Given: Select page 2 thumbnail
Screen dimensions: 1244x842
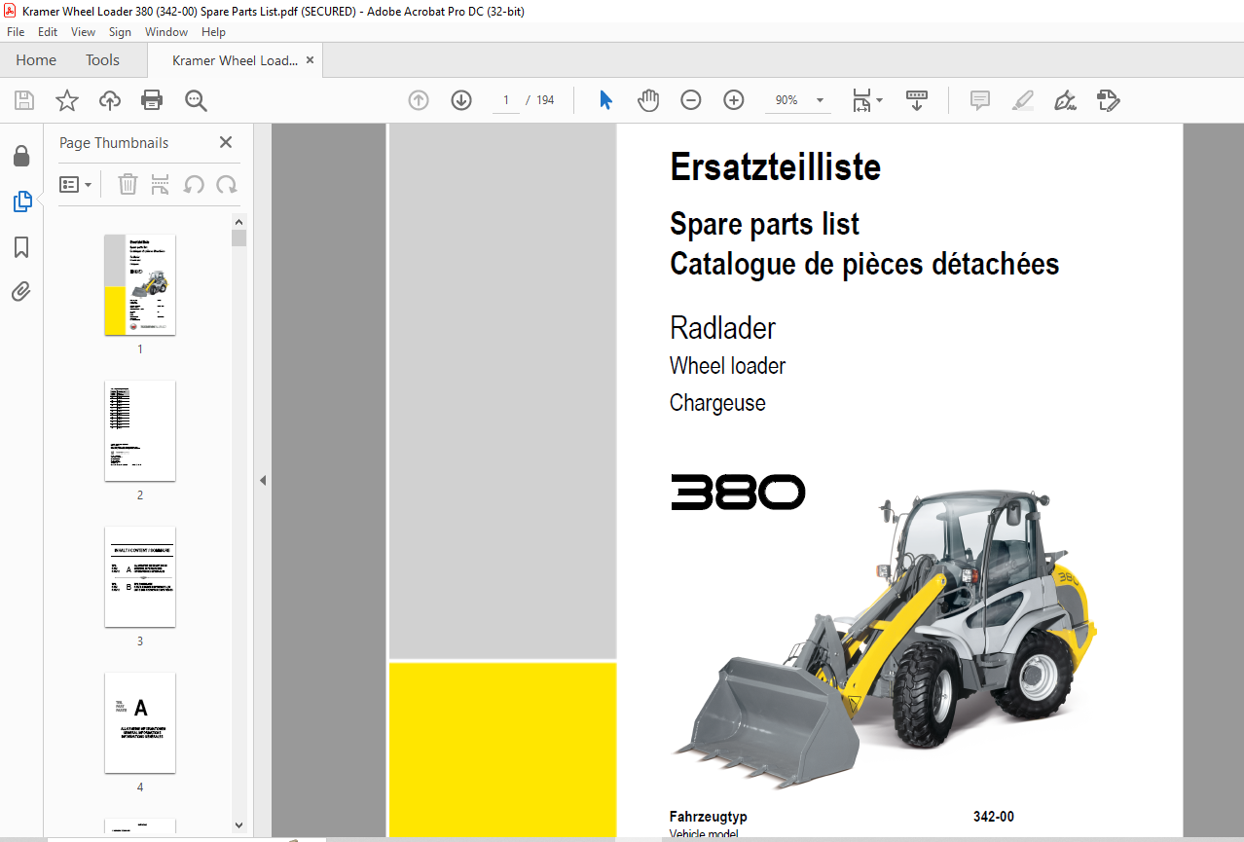Looking at the screenshot, I should pos(140,431).
